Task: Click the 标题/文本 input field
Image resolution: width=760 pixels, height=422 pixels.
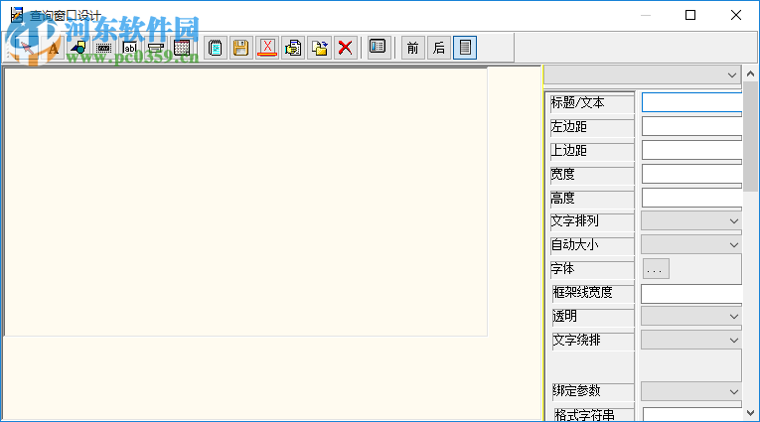Action: pyautogui.click(x=691, y=102)
